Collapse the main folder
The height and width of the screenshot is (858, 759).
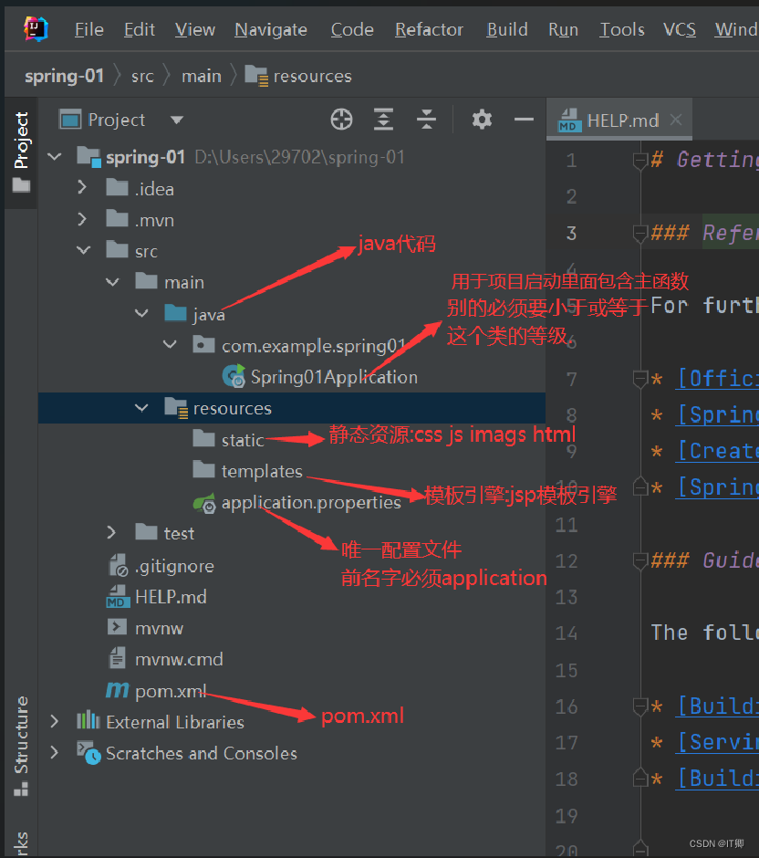click(112, 282)
